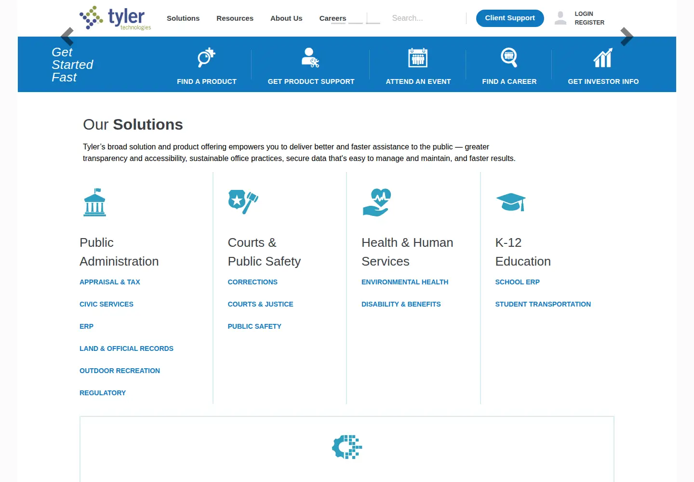Click the Our Solutions heading text
The image size is (694, 482).
pos(133,124)
